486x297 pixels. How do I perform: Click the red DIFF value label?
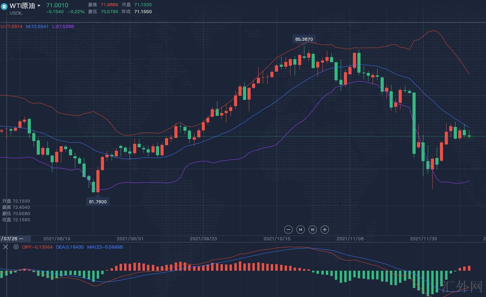[x=37, y=247]
